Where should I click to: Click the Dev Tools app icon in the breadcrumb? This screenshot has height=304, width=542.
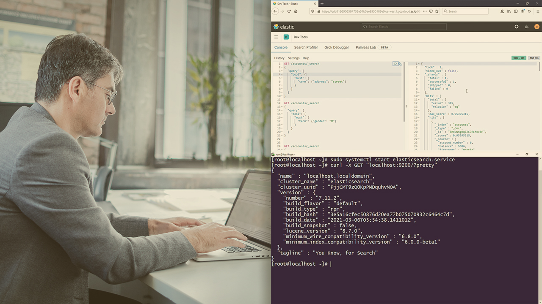click(286, 37)
